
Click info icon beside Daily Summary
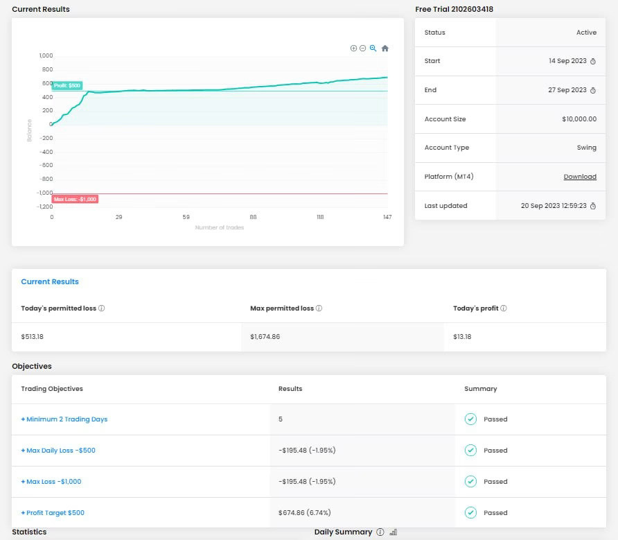point(380,532)
